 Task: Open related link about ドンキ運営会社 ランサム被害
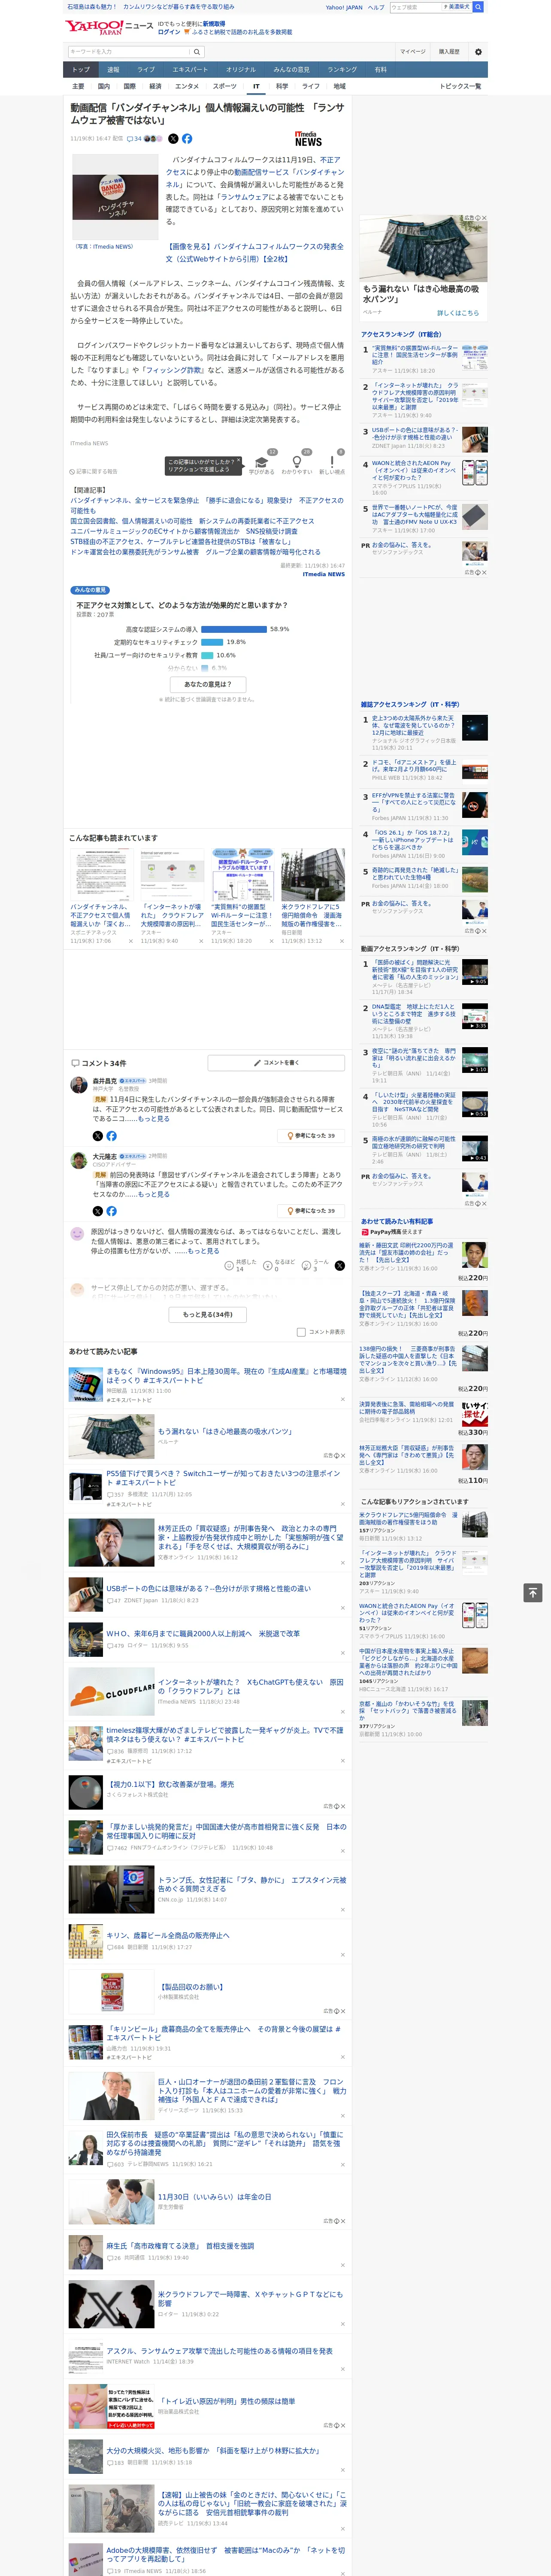[x=196, y=552]
